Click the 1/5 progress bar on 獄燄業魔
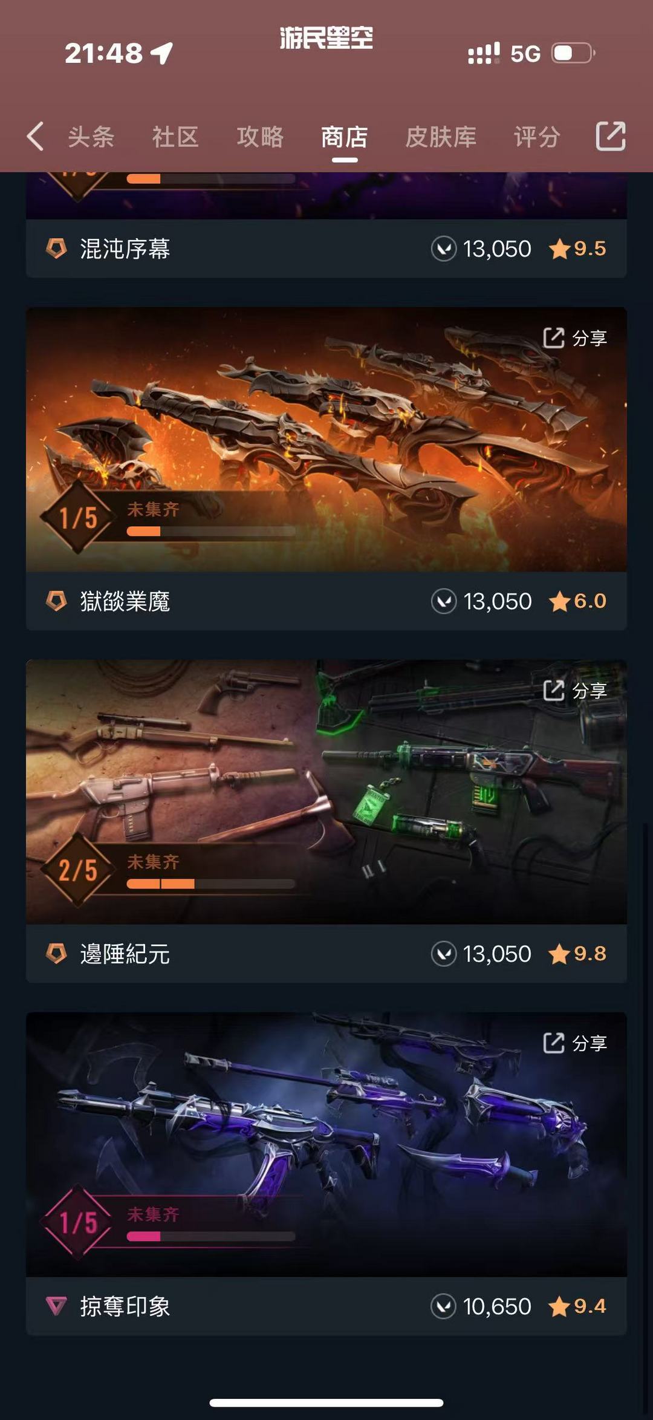Screen dimensions: 653x1420 click(x=211, y=532)
